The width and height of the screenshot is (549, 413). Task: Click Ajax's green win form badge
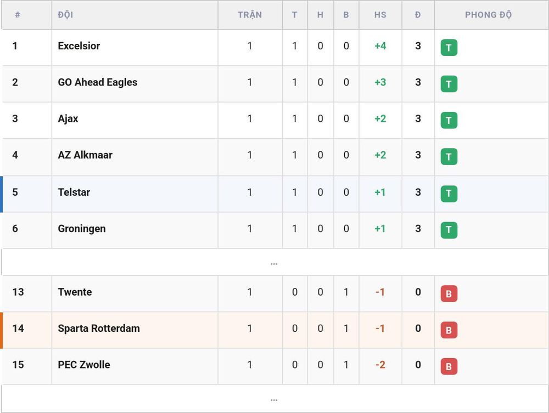click(x=449, y=120)
